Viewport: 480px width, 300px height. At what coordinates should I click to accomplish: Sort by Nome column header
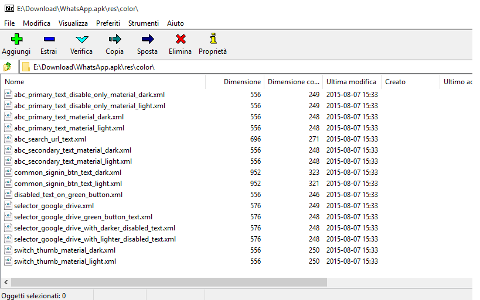(x=103, y=81)
